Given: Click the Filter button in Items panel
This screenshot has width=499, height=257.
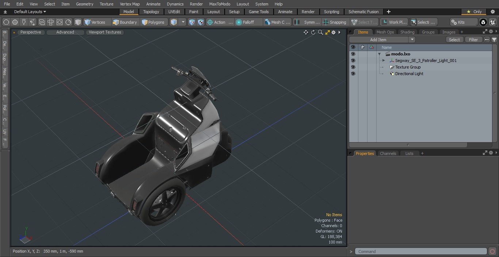Looking at the screenshot, I should [x=473, y=40].
